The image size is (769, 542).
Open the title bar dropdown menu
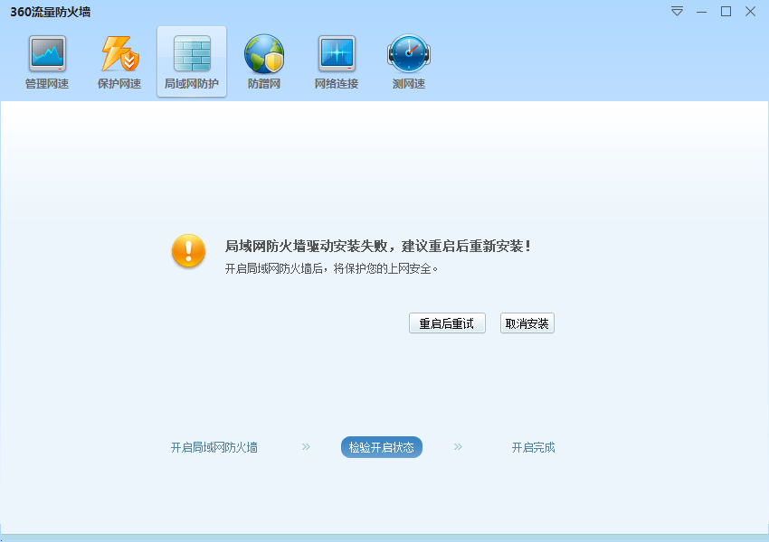click(677, 12)
